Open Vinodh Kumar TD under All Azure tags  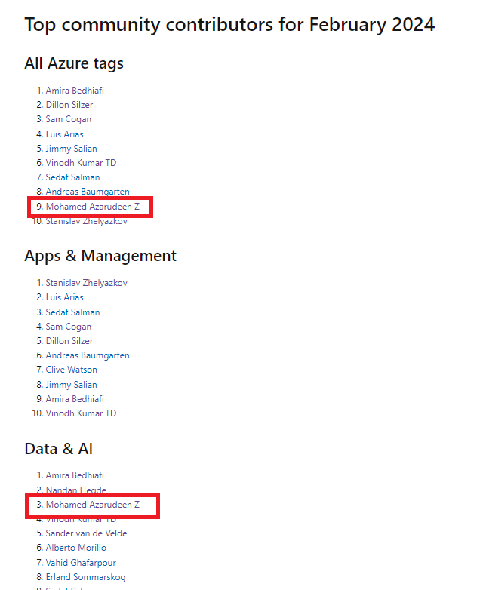tap(81, 163)
